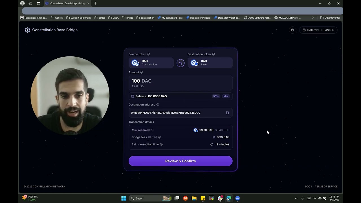The height and width of the screenshot is (203, 361).
Task: Open File Explorer from the taskbar
Action: pyautogui.click(x=194, y=198)
